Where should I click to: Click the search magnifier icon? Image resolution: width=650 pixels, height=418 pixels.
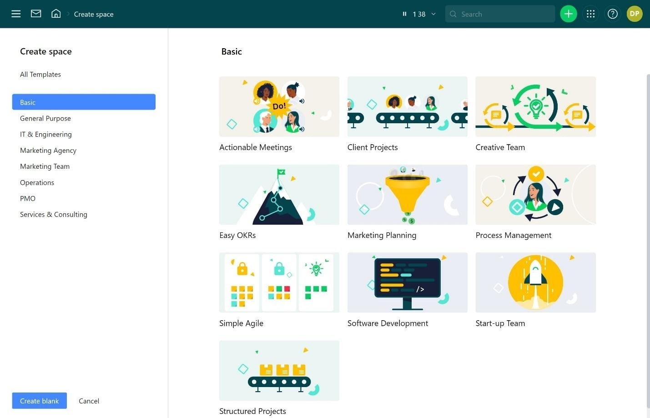(453, 14)
